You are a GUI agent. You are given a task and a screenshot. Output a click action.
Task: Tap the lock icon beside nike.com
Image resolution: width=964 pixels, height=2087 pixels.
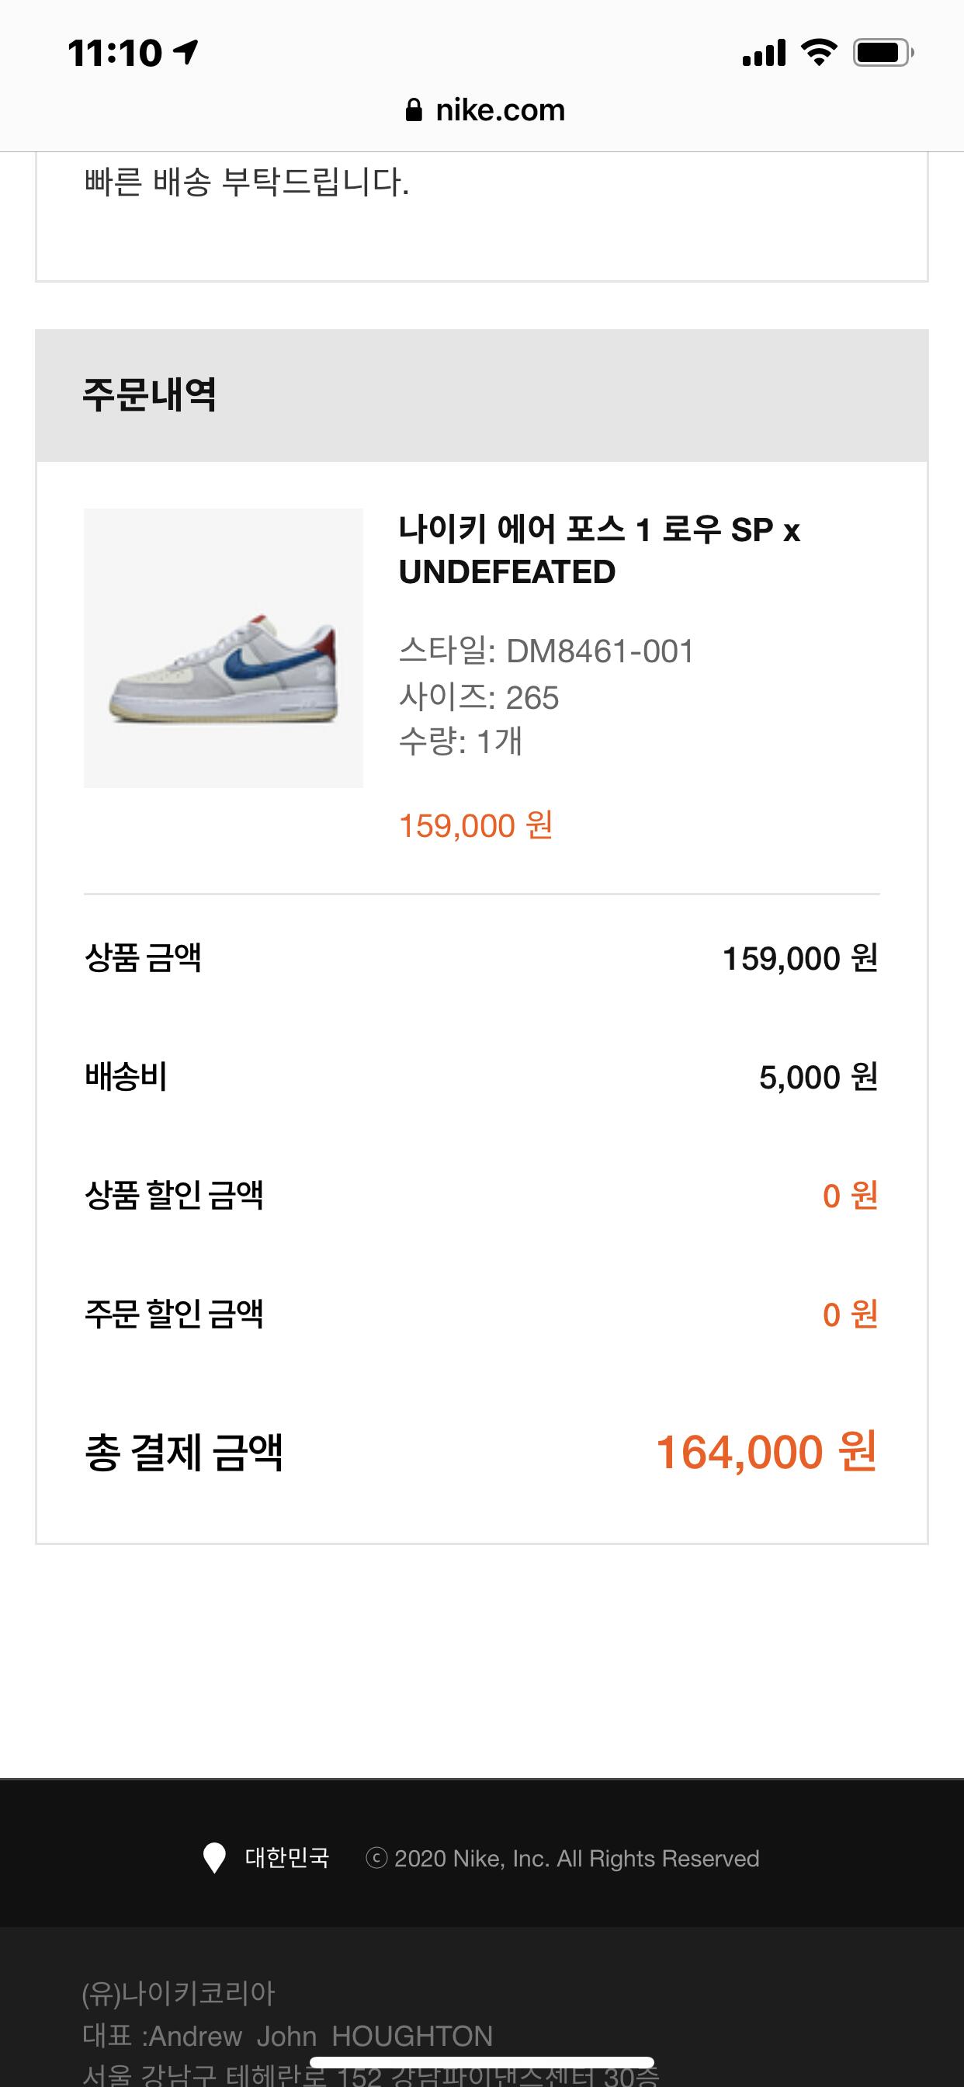[x=413, y=110]
